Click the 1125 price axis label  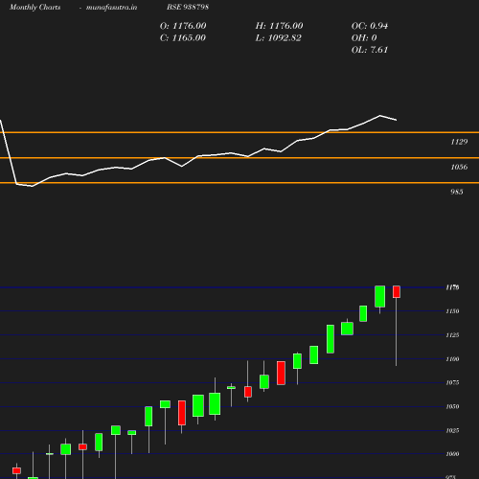[452, 335]
